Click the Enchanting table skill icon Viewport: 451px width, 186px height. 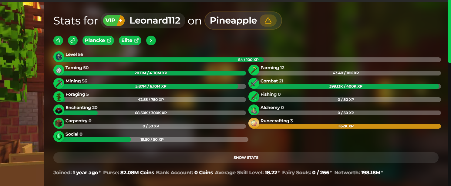[59, 110]
